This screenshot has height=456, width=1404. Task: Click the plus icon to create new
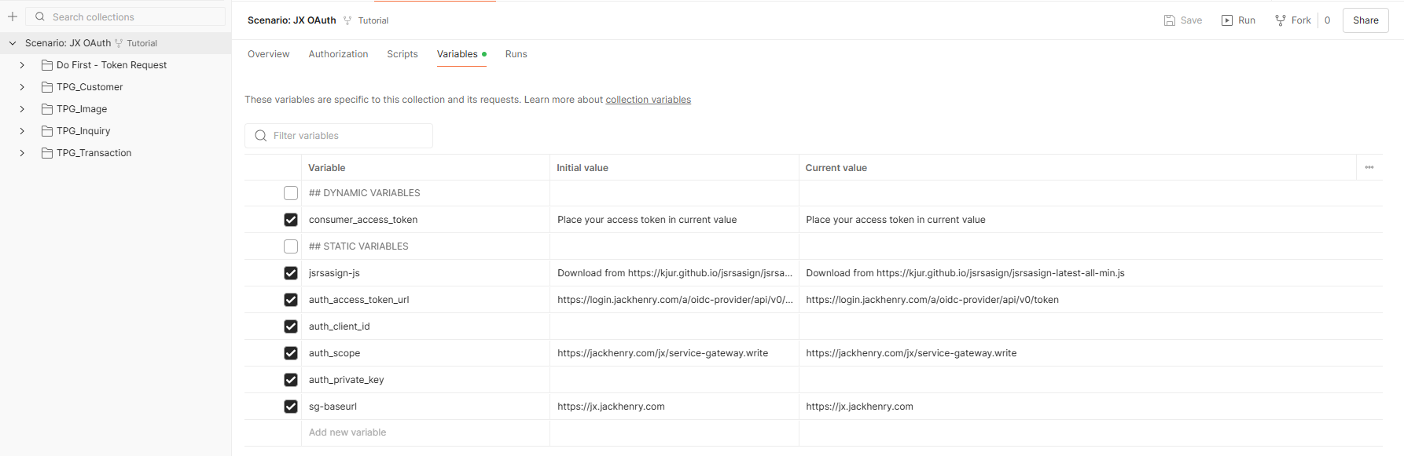(13, 16)
